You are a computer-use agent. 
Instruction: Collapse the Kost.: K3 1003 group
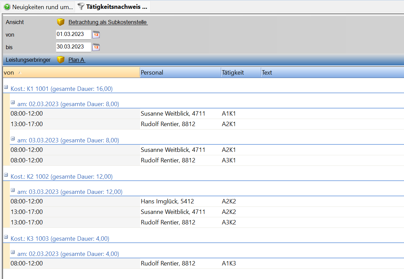[x=6, y=237]
